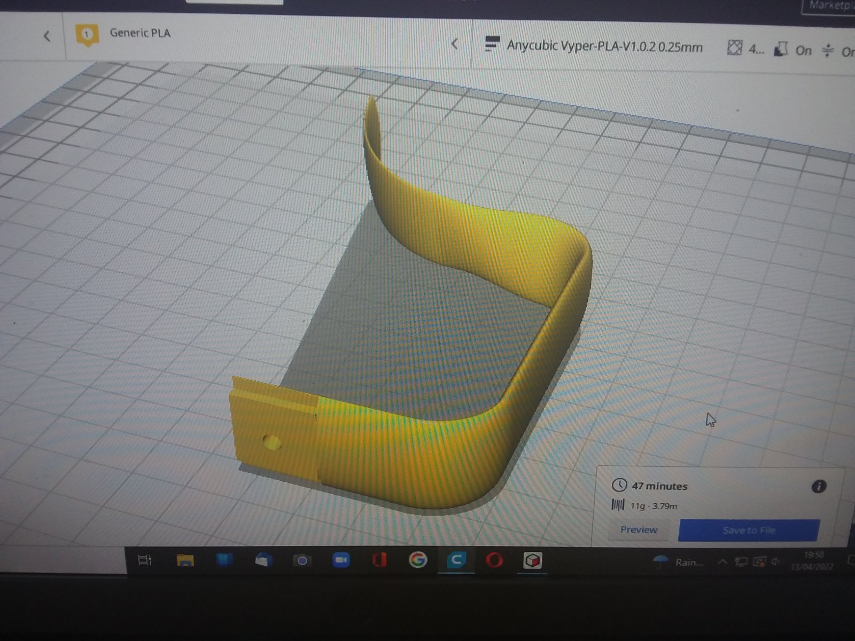This screenshot has width=855, height=641.
Task: Collapse print settings panel chevron
Action: (455, 44)
